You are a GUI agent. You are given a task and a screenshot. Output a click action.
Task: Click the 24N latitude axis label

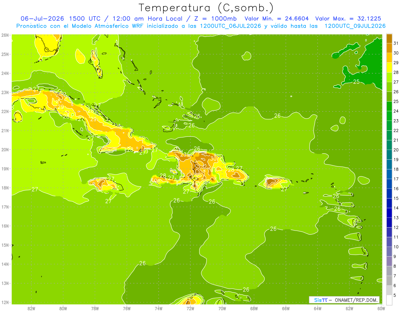5,73
